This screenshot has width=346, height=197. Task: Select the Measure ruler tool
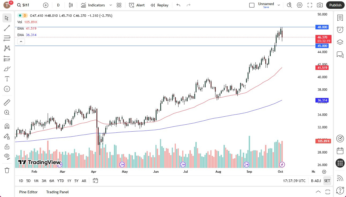click(7, 102)
